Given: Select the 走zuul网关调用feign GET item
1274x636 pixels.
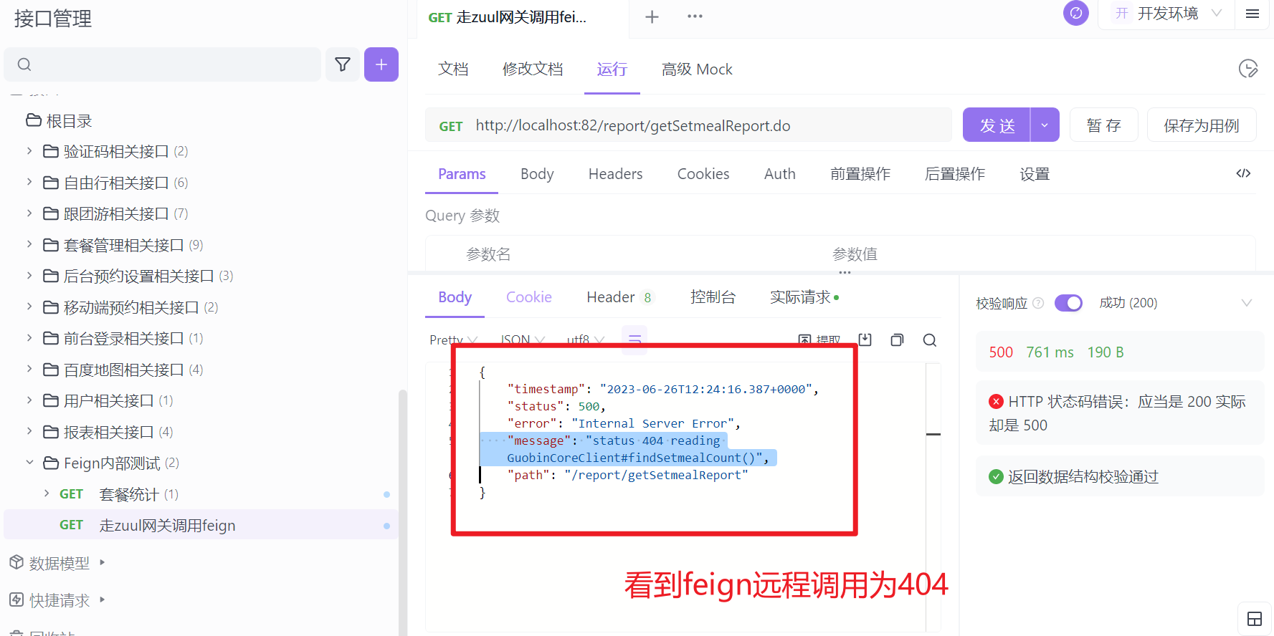Looking at the screenshot, I should click(x=201, y=525).
